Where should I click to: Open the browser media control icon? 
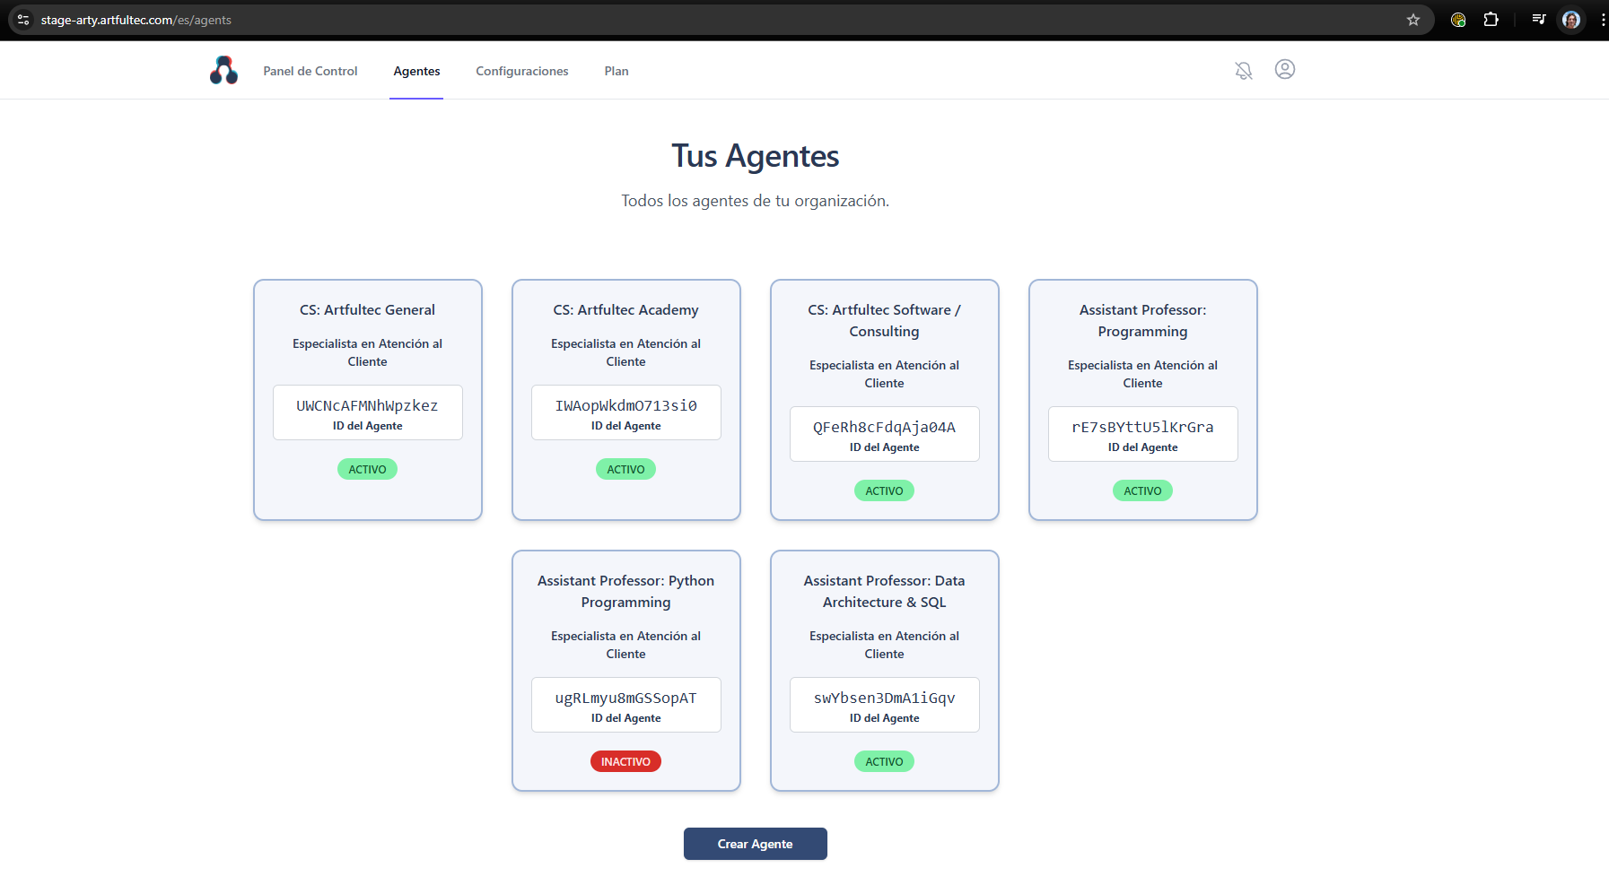tap(1539, 20)
